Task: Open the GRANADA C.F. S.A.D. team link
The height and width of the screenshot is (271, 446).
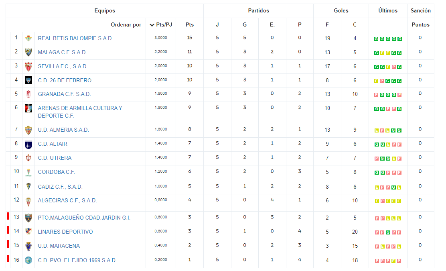Action: click(x=64, y=94)
